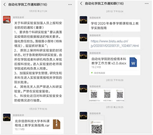Screen dimensions: 153x135
Task: View the leftmost QR code image
Action: point(94,95)
